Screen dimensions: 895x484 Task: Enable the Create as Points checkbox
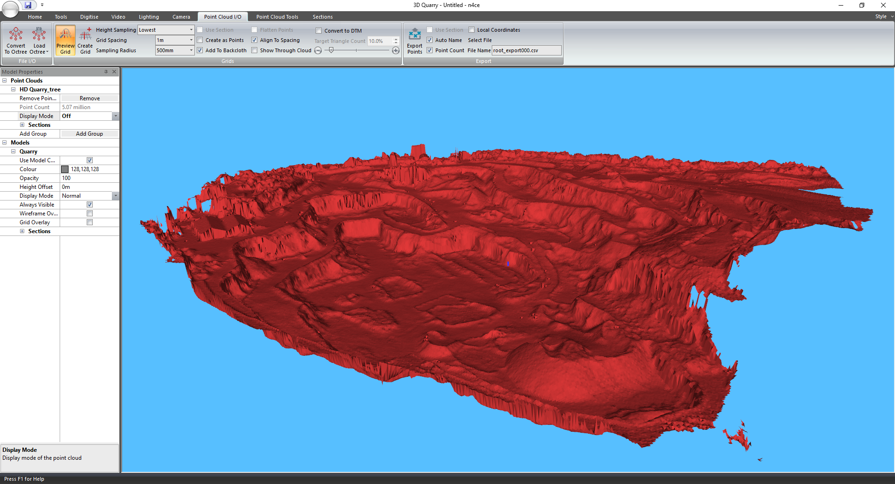200,40
